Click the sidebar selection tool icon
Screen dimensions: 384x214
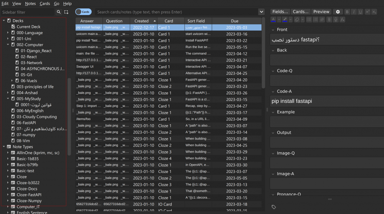coord(66,12)
